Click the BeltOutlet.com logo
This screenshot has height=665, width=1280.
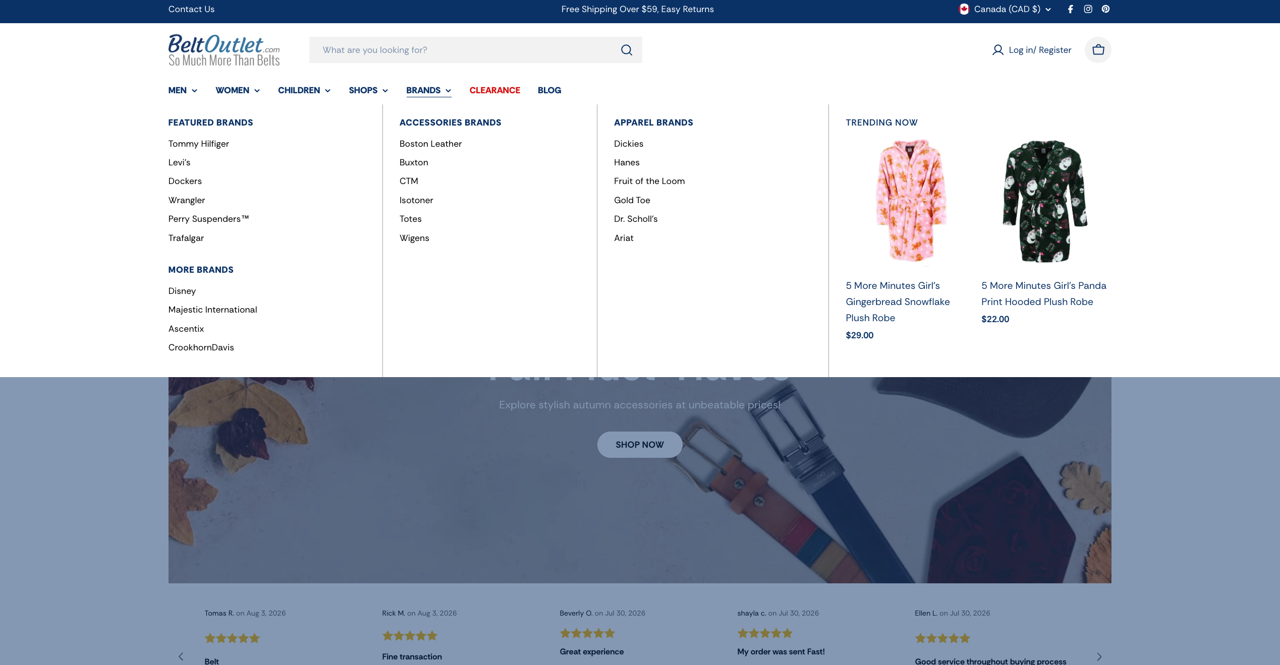point(224,50)
